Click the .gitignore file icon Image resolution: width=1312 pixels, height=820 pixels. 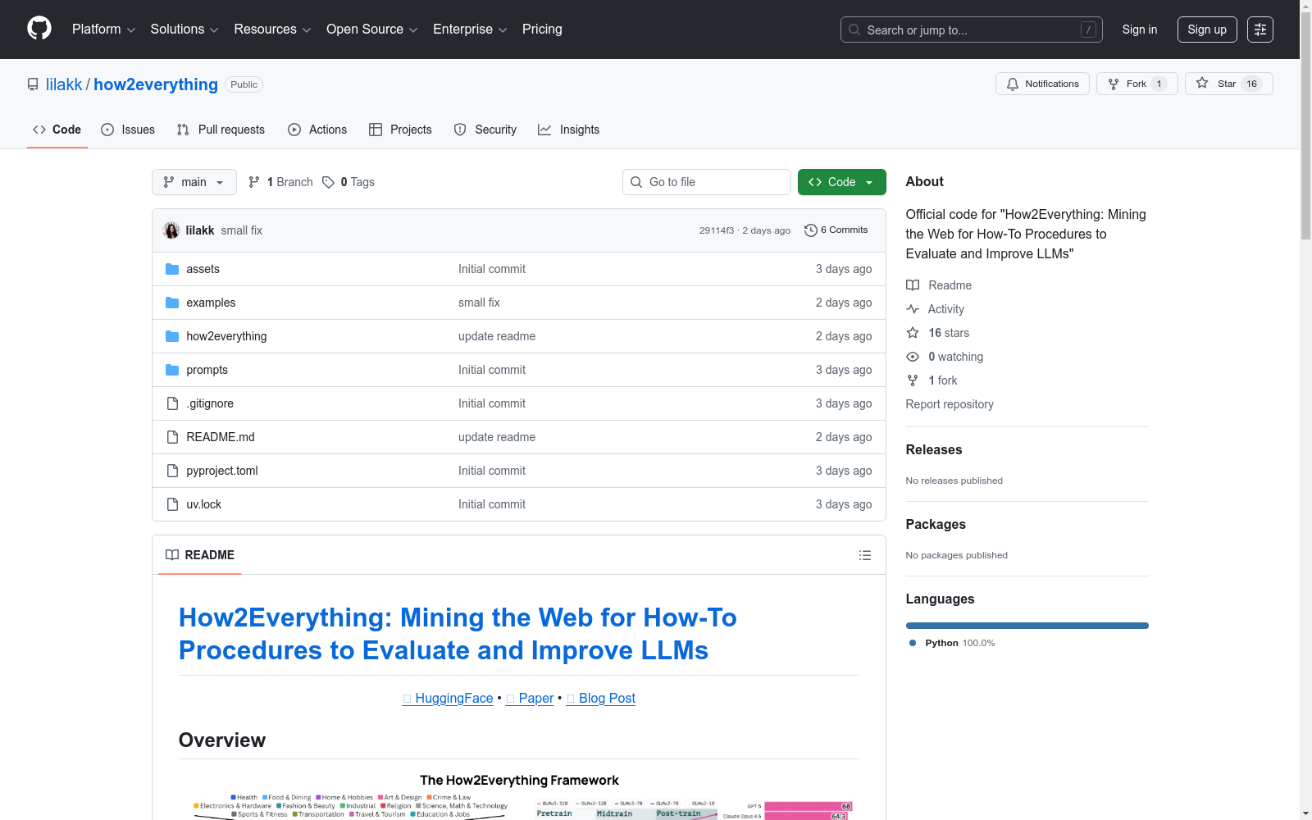coord(172,403)
